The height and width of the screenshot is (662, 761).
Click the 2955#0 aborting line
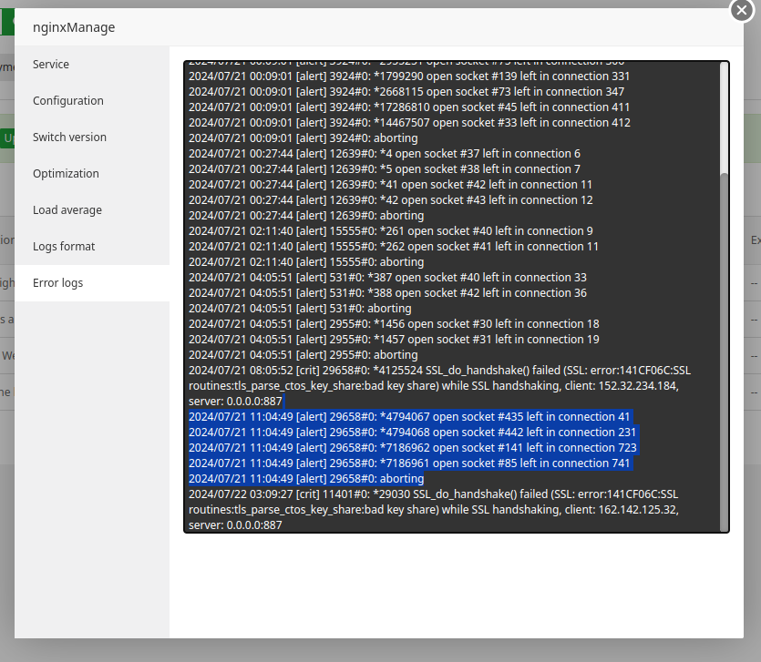coord(303,355)
